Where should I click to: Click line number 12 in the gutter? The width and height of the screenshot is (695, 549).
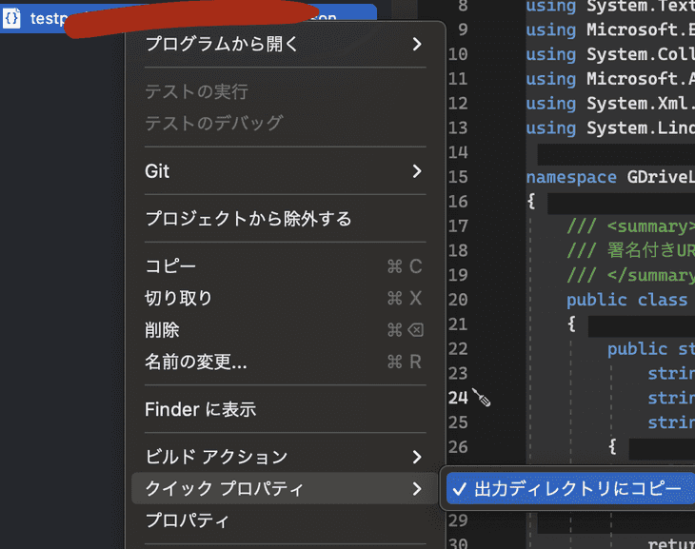(x=458, y=104)
